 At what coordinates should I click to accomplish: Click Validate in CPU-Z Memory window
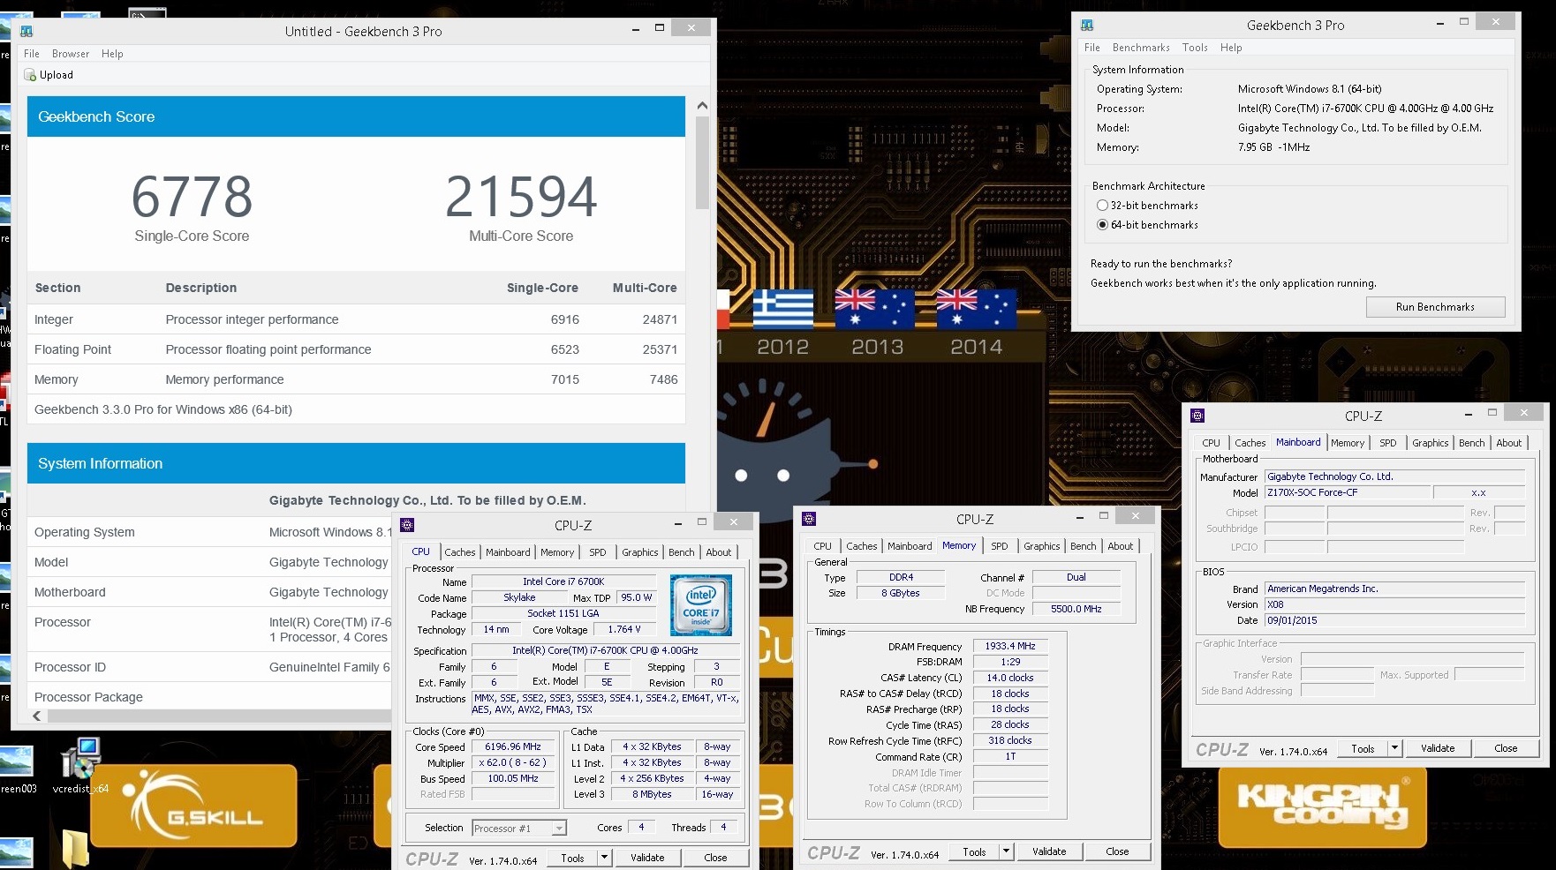click(1049, 851)
